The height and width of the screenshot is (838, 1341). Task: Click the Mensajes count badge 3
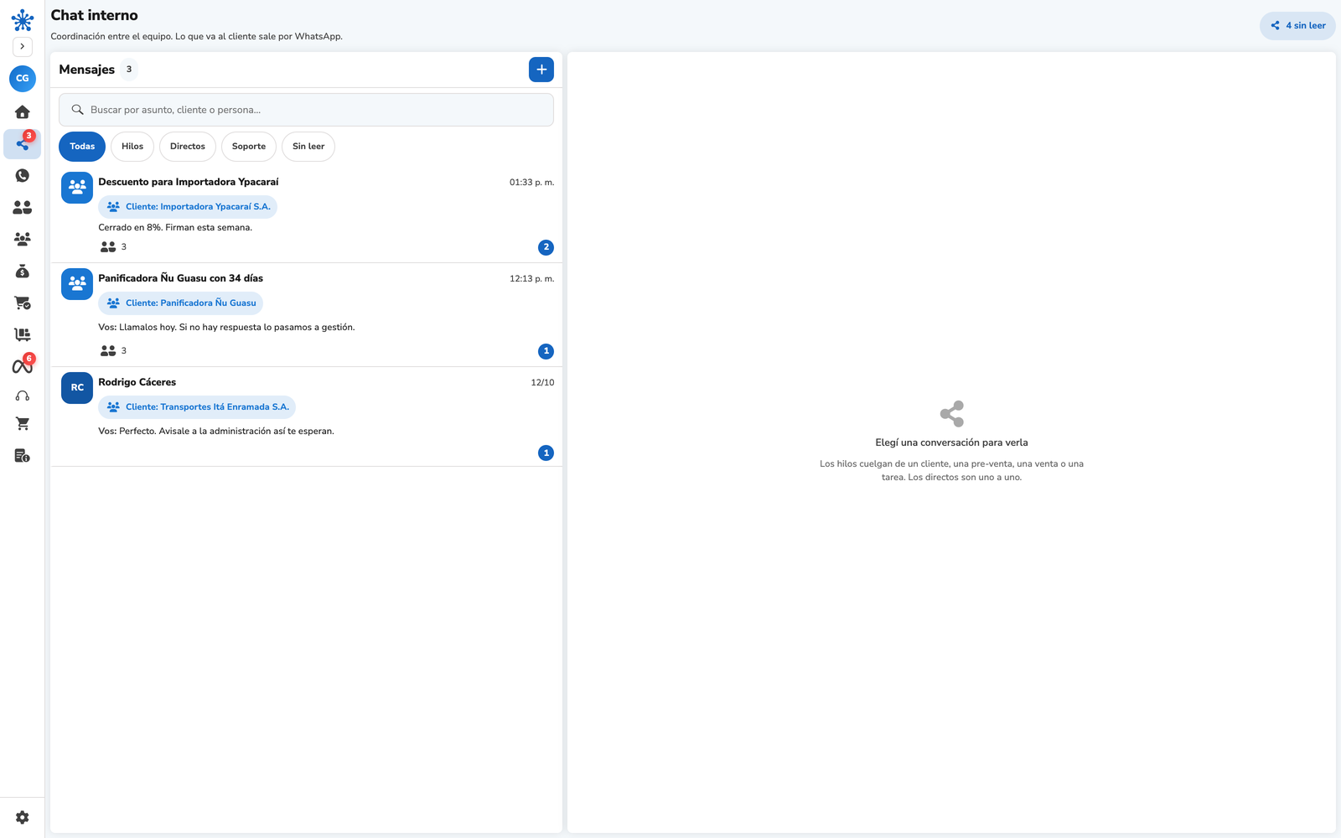tap(129, 70)
